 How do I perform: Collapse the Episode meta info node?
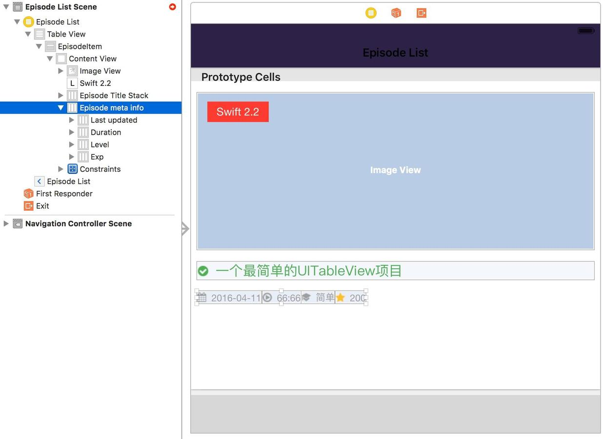click(60, 108)
